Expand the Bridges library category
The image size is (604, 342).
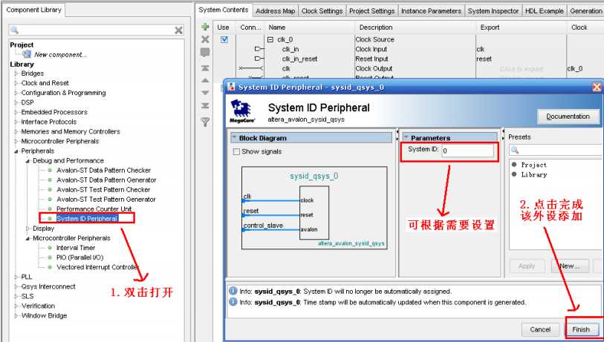click(16, 73)
